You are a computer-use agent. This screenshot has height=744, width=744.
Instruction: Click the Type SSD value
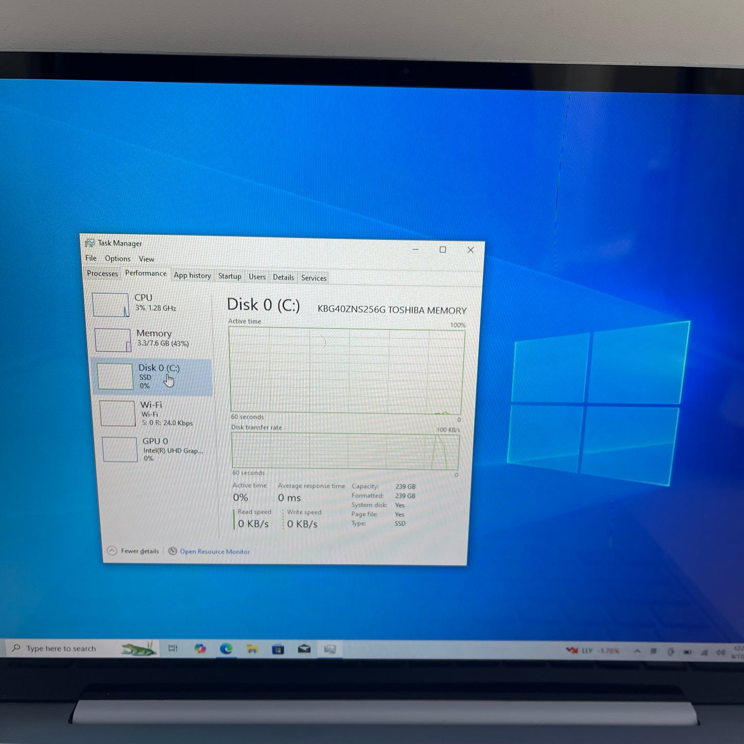pyautogui.click(x=400, y=523)
